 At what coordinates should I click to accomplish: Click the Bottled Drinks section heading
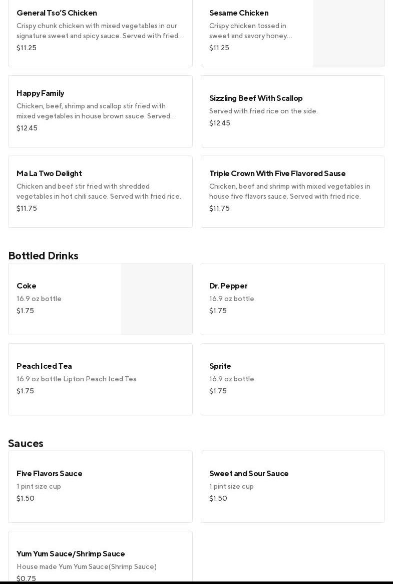point(44,256)
